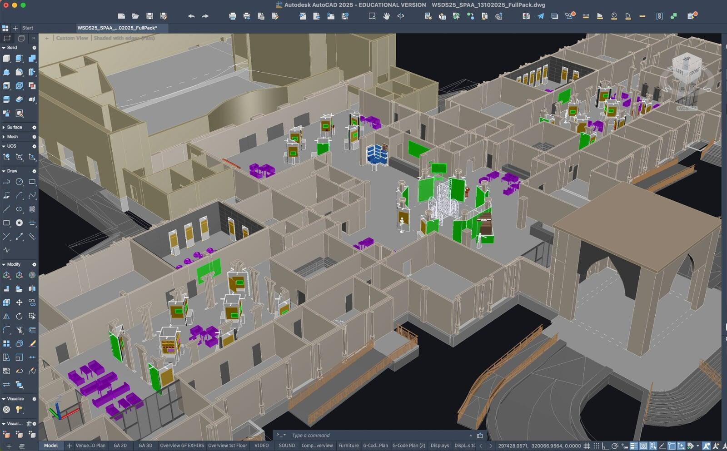
Task: Open the Zoom window tool
Action: (x=372, y=16)
